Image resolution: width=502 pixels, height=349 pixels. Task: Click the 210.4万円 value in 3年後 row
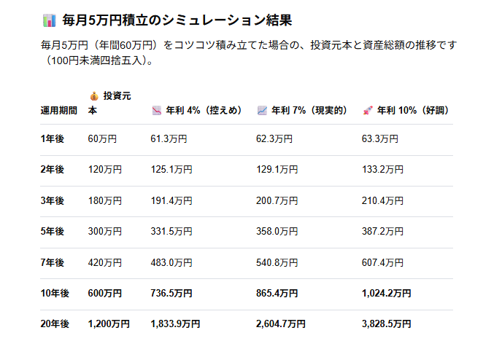382,200
